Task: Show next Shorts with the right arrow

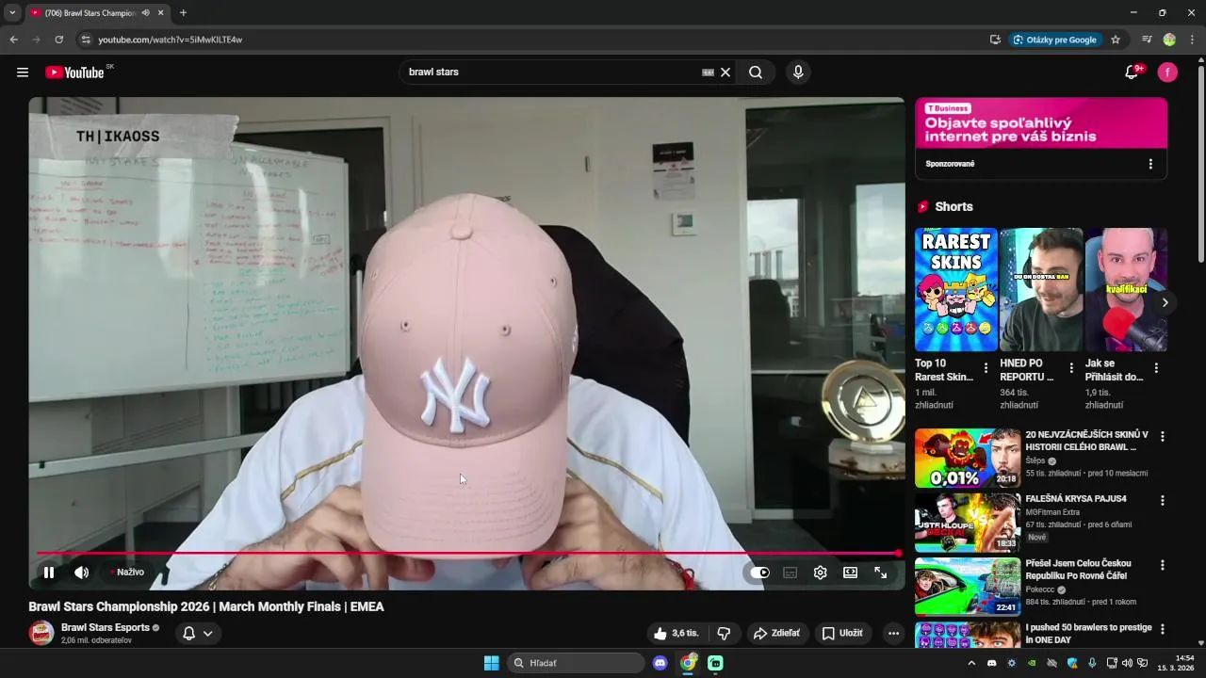Action: (x=1165, y=302)
